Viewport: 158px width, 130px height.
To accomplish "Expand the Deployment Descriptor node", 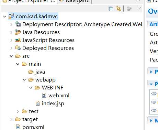I will (11, 24).
